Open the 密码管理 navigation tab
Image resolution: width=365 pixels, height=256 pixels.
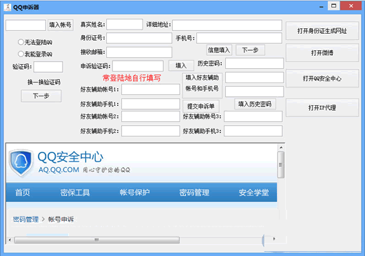click(194, 193)
